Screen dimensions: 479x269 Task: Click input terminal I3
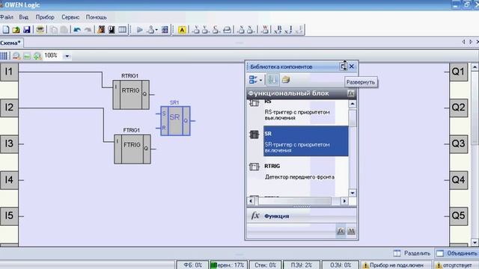9,143
